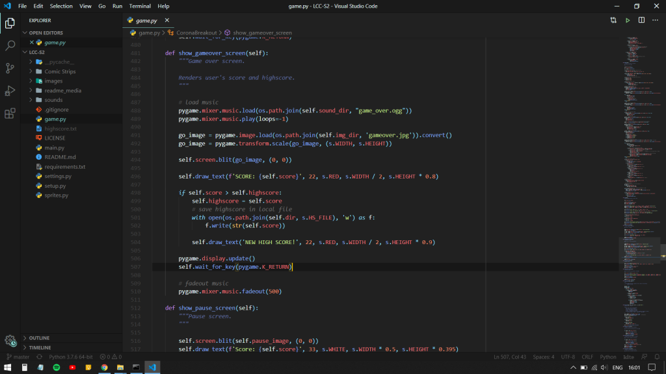Expand the TIMELINE section
The image size is (666, 374).
(x=40, y=347)
